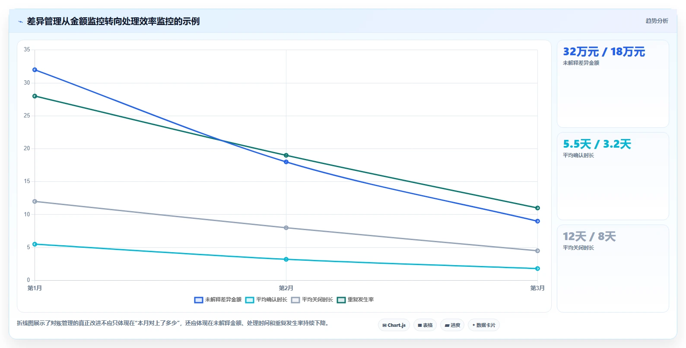Click the blue data point at 第1月 (32)

tap(35, 70)
